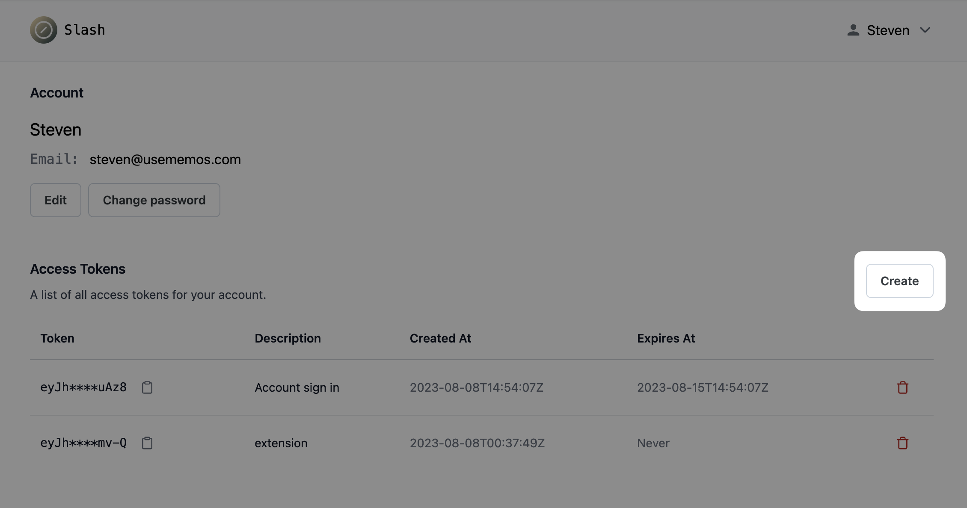Click the Expires At column header

(x=666, y=338)
